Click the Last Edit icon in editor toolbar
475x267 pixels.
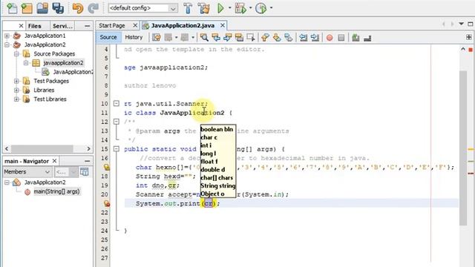(157, 38)
